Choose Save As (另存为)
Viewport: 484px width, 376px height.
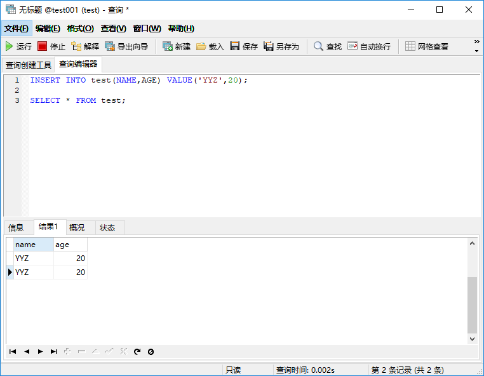[281, 46]
